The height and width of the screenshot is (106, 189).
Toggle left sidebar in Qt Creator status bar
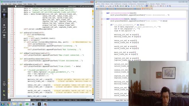tap(9, 100)
